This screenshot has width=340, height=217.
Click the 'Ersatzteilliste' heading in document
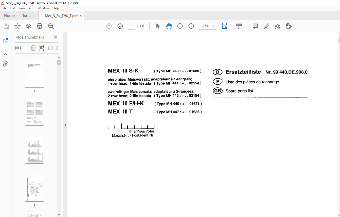pyautogui.click(x=243, y=72)
